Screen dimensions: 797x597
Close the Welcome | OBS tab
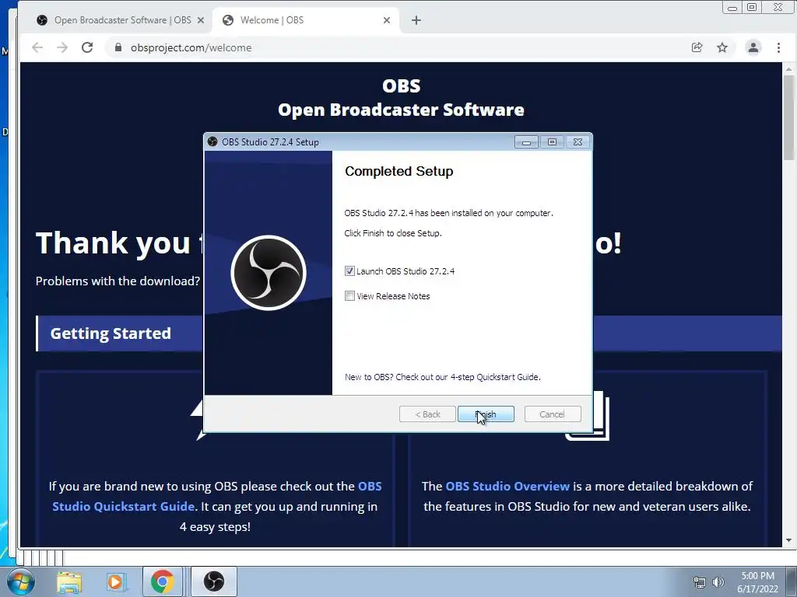tap(387, 20)
